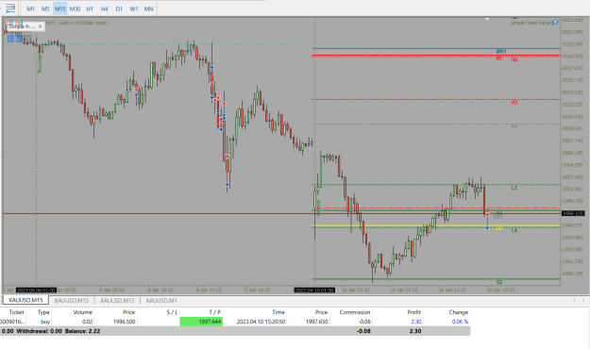Viewport: 590px width, 349px height.
Task: Switch chart to M1 timeframe
Action: 30,8
